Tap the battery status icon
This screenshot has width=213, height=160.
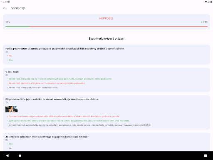[211, 2]
